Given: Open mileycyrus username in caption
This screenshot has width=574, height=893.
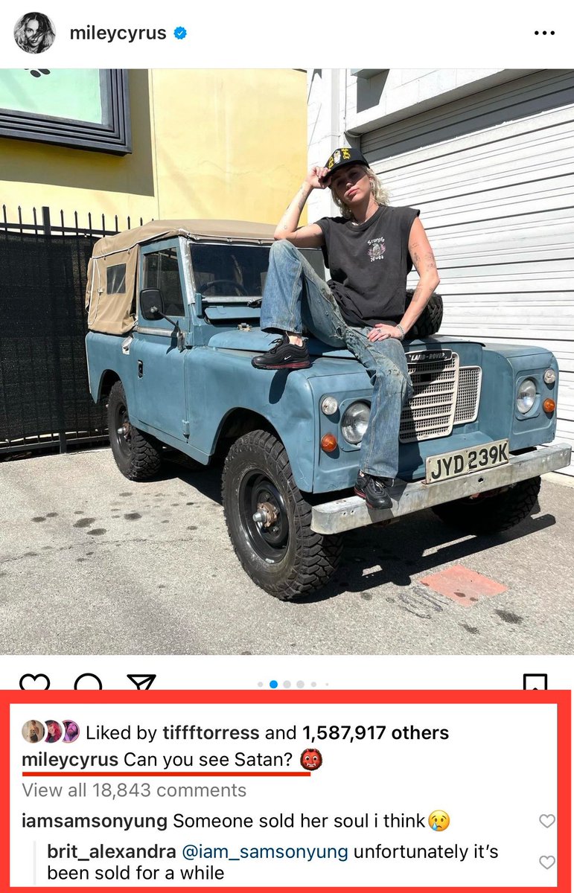Looking at the screenshot, I should (70, 761).
